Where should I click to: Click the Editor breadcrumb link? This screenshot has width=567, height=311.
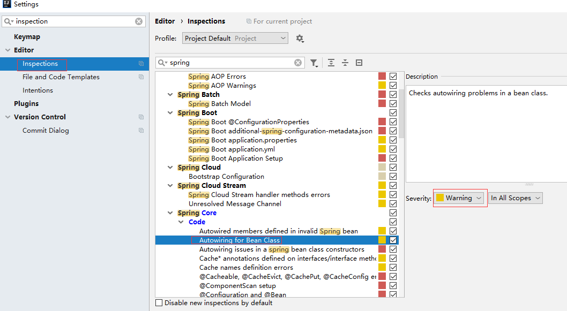pyautogui.click(x=165, y=21)
